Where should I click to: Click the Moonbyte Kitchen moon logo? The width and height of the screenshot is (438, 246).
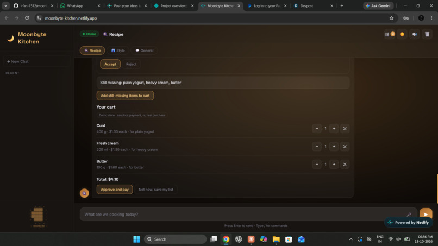(11, 38)
